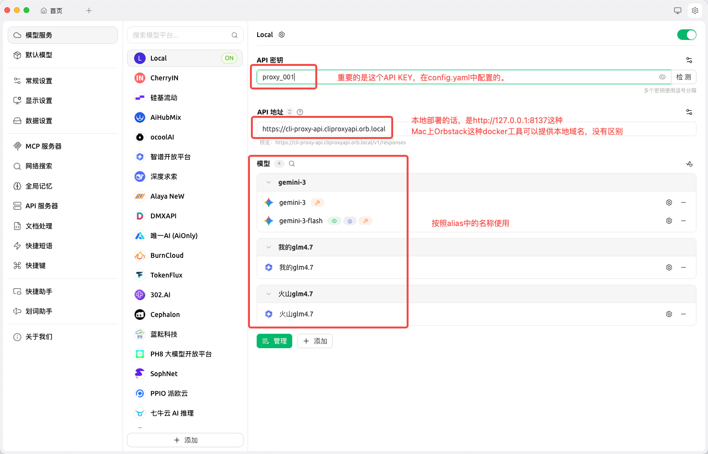
Task: Collapse the gemini-3 model group
Action: click(269, 182)
